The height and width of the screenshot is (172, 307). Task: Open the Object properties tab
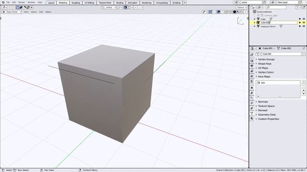pyautogui.click(x=252, y=88)
